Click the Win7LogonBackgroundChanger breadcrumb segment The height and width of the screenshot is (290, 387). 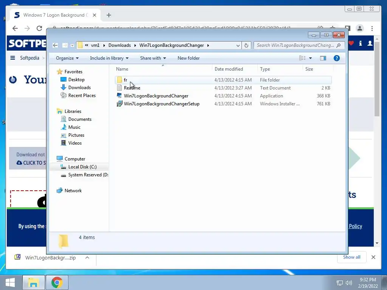point(172,45)
